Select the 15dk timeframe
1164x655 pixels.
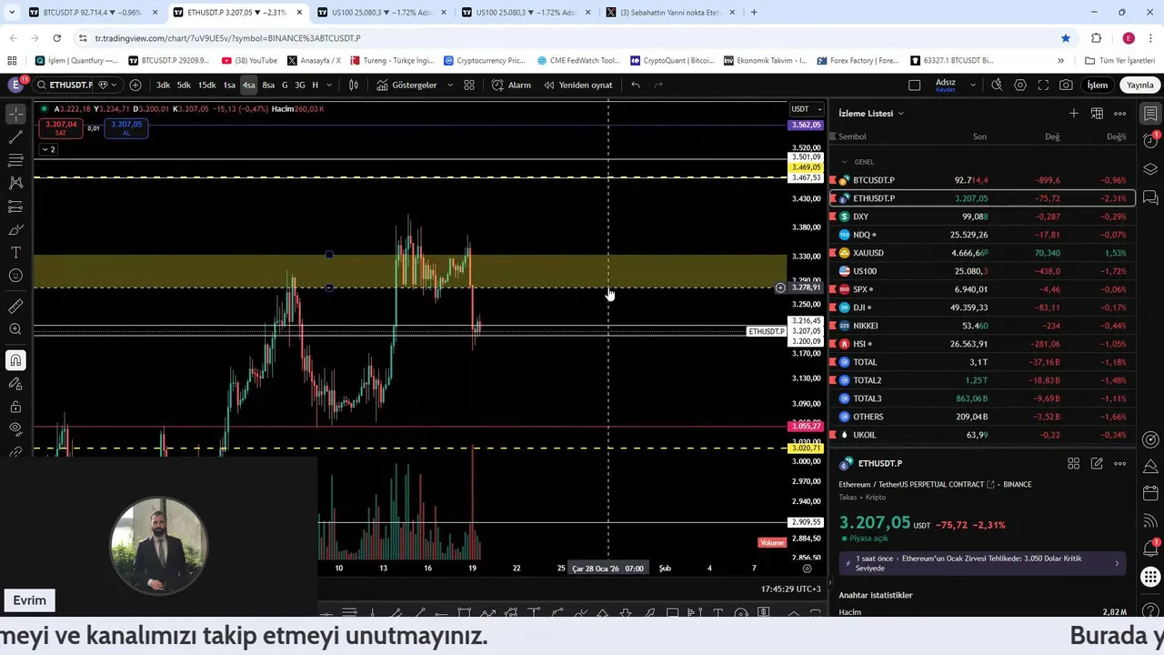[206, 85]
